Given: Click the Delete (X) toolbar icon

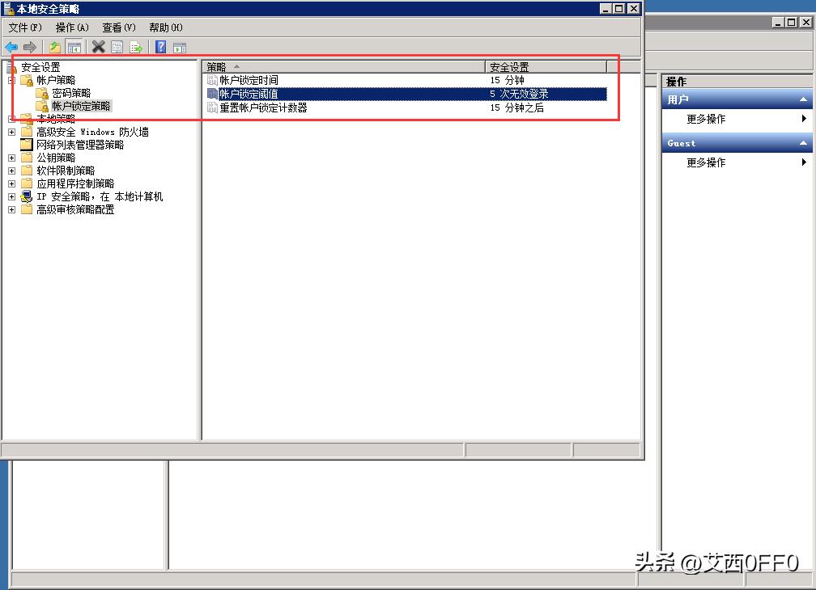Looking at the screenshot, I should (98, 46).
